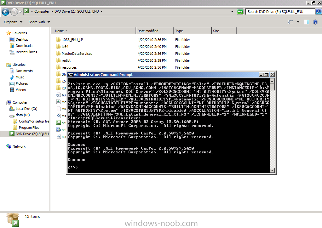This screenshot has height=228, width=322.
Task: Select Libraries in the navigation pane
Action: coord(19,65)
